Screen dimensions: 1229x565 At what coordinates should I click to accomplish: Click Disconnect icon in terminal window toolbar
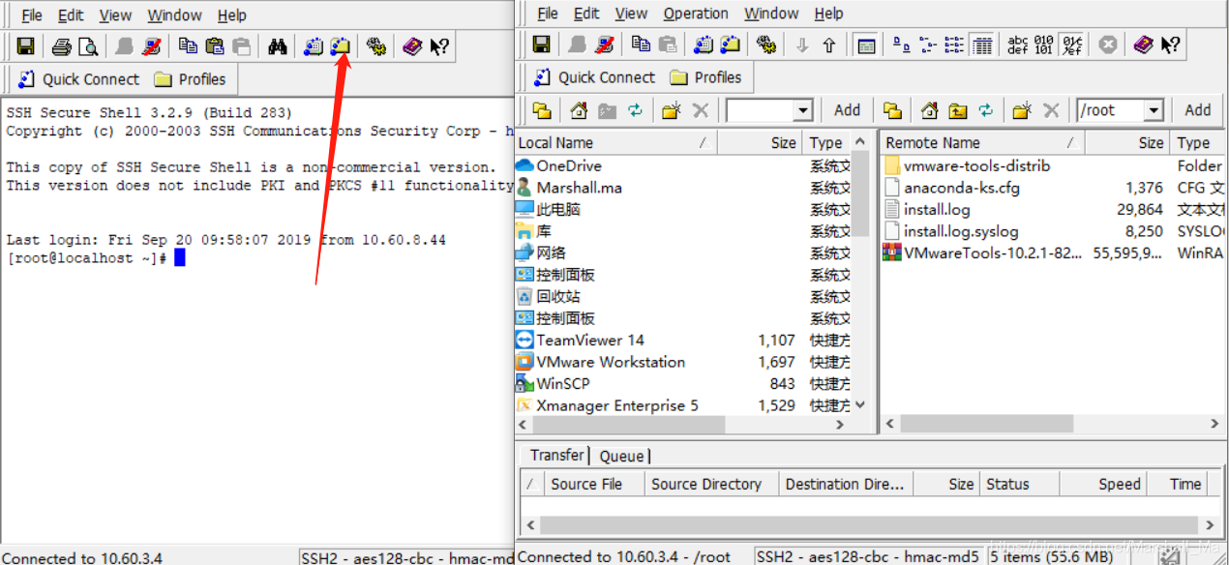[151, 45]
